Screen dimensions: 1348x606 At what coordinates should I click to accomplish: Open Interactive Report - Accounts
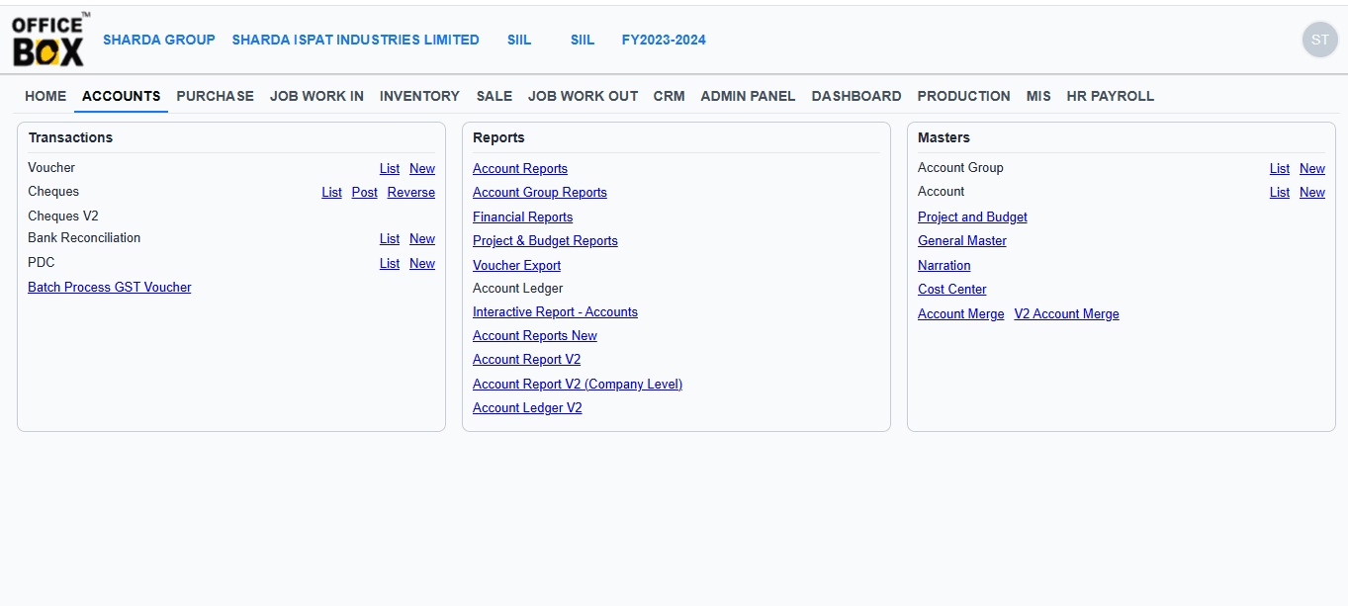555,312
